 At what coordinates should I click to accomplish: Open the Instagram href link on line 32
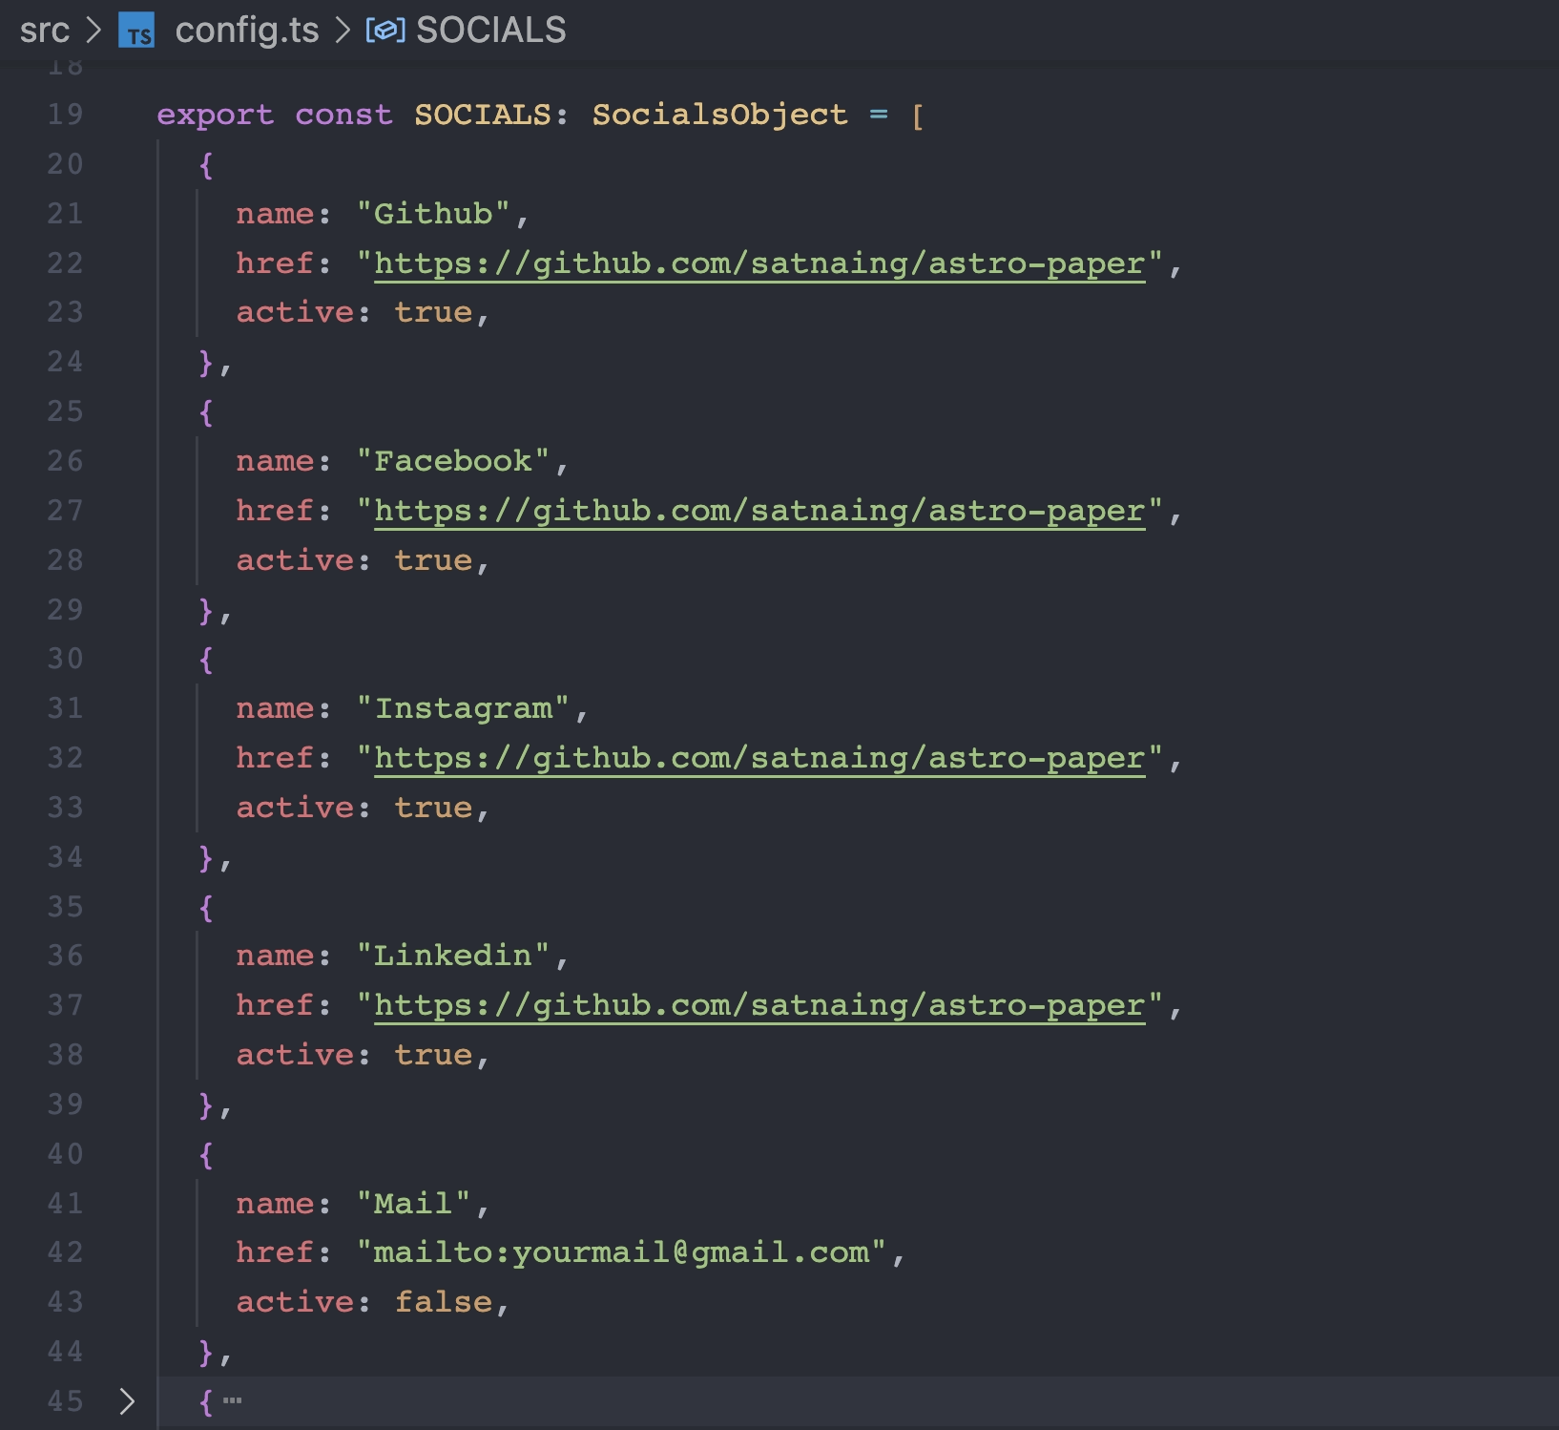[759, 758]
